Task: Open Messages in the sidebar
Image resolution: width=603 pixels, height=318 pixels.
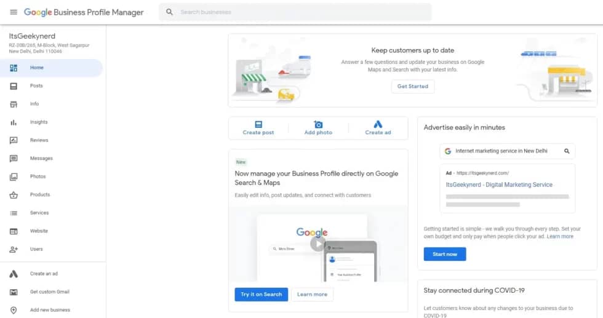Action: [x=42, y=158]
